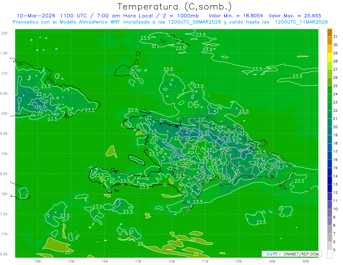This screenshot has height=265, width=343.
Task: Click the '19N' latitude axis label
Action: pyautogui.click(x=5, y=154)
